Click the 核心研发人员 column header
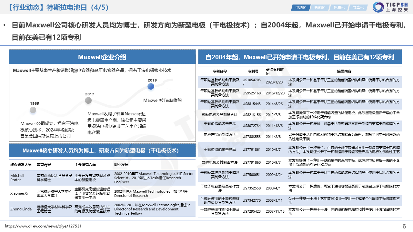Viewport: 413px width, 232px height. (21, 165)
